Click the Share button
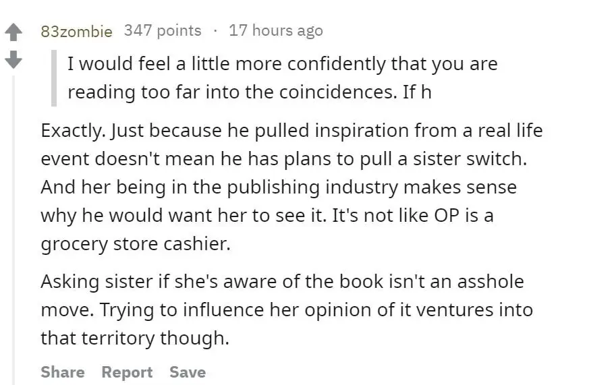The image size is (614, 385). 63,372
